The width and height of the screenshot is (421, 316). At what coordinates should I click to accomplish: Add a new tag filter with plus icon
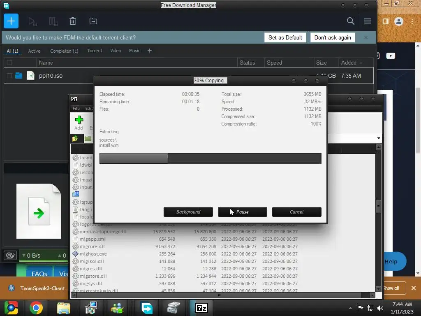point(150,51)
